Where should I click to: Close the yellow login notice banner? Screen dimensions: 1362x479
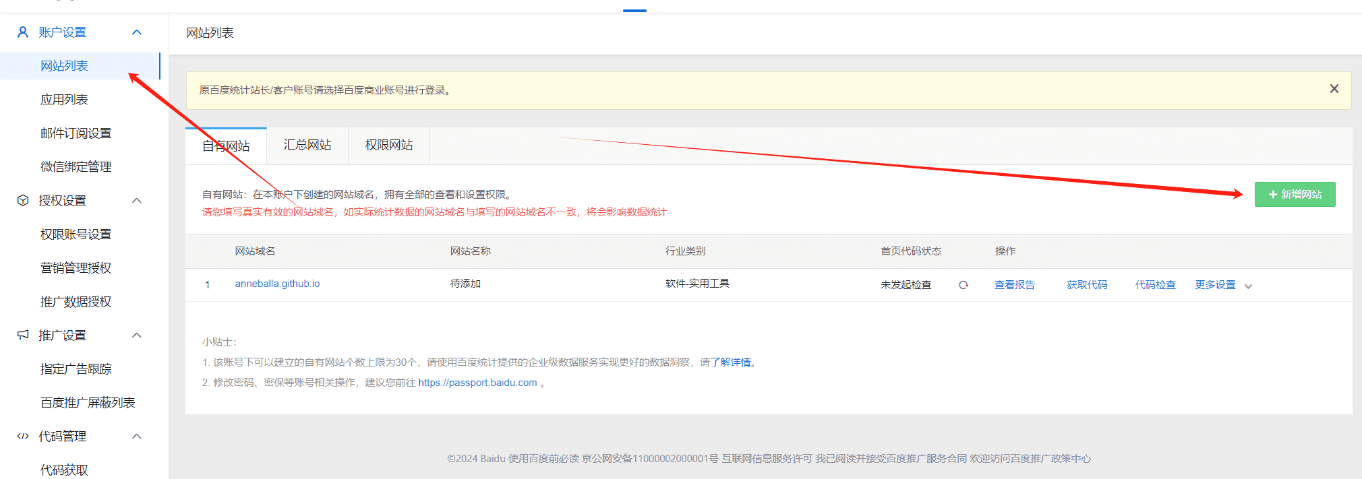click(1334, 89)
